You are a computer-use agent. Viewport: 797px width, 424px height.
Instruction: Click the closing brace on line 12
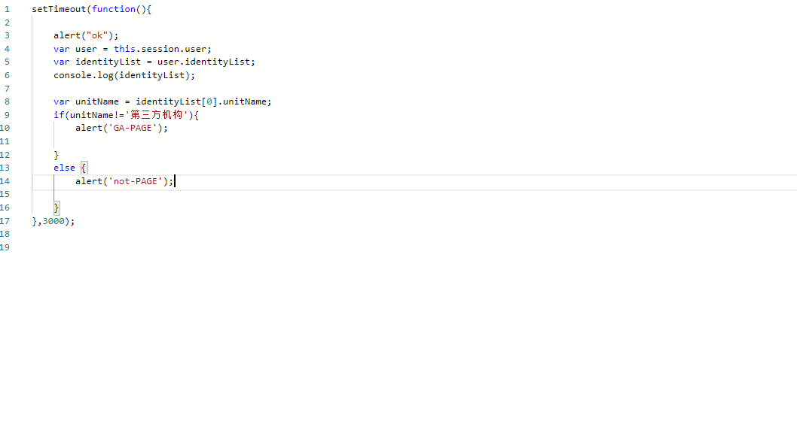(x=56, y=155)
